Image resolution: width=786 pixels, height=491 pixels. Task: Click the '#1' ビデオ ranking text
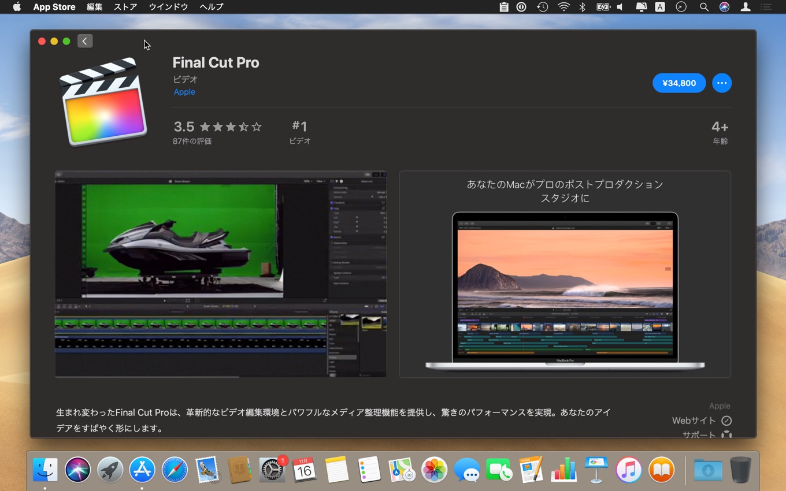click(300, 132)
